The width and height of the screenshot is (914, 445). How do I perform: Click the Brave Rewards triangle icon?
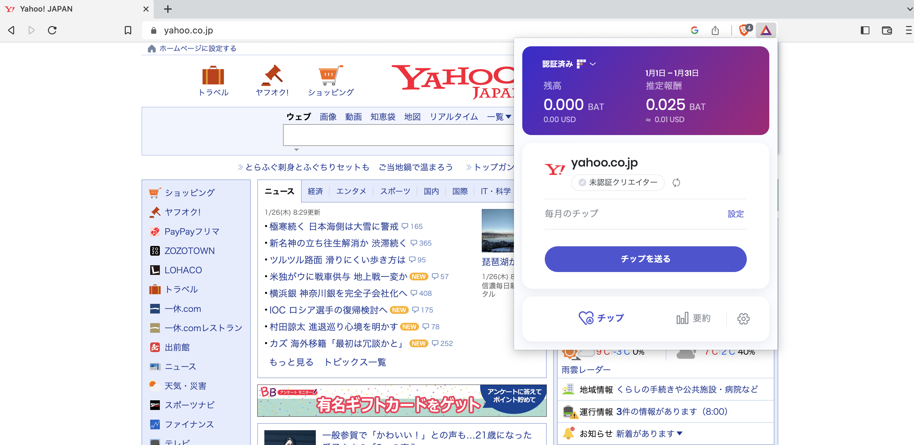click(766, 30)
